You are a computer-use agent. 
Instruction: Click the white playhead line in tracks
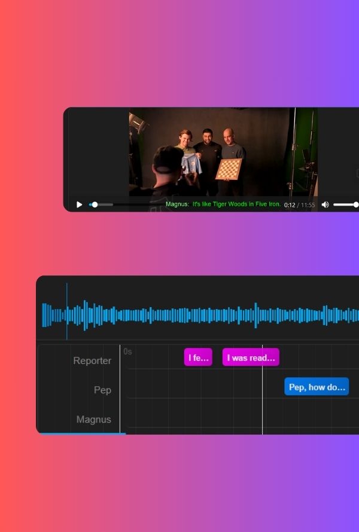point(262,406)
